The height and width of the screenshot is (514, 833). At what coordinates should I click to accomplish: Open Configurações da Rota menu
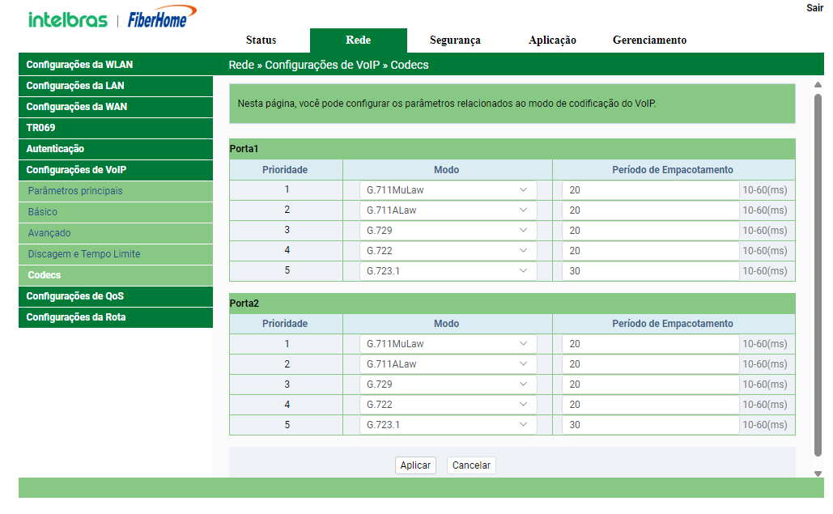click(x=116, y=317)
